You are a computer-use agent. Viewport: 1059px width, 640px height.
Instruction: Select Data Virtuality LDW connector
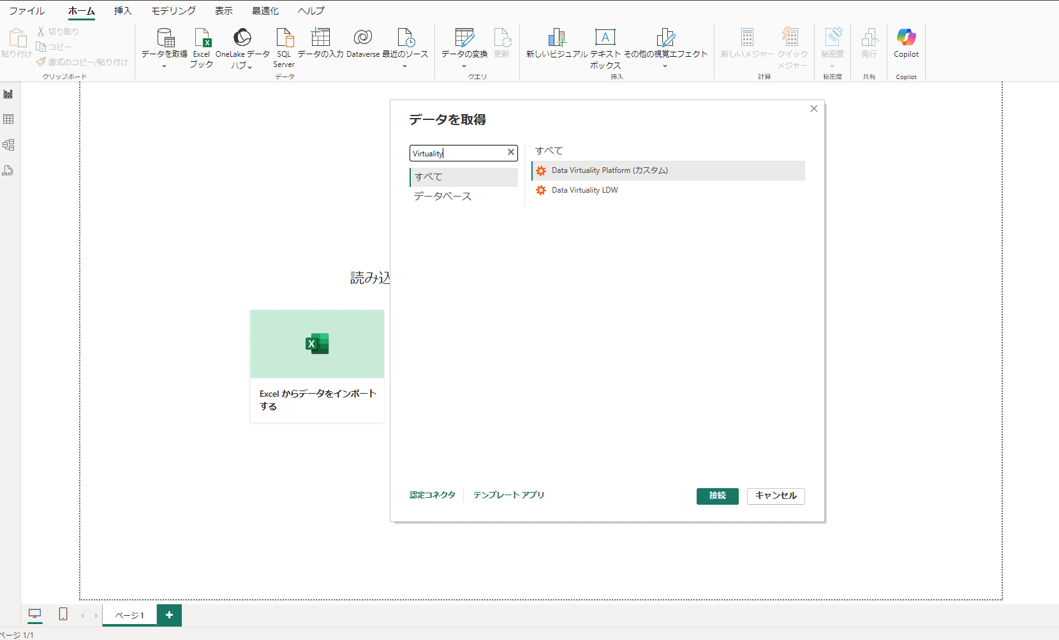pos(584,190)
